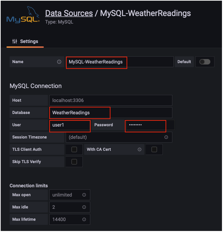Check the With CA Cert checkbox
Screen dimensions: 223x232
pos(154,149)
